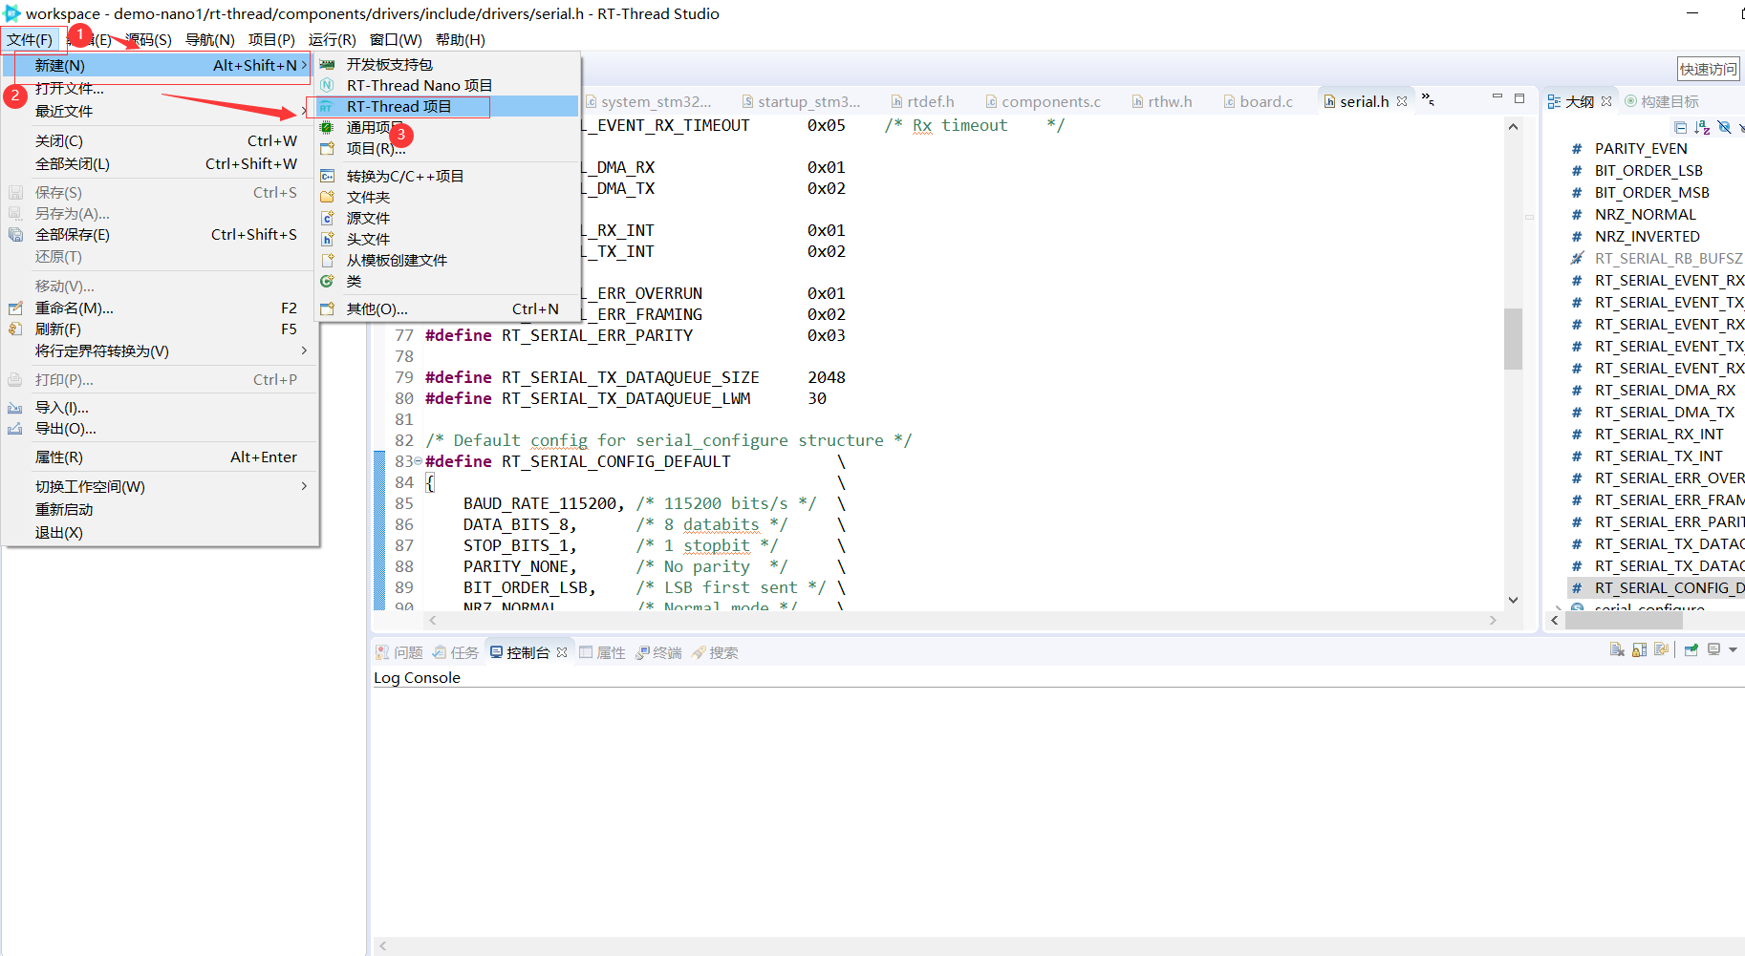Expand 切换工作空间(W) submenu
The height and width of the screenshot is (956, 1745).
304,486
